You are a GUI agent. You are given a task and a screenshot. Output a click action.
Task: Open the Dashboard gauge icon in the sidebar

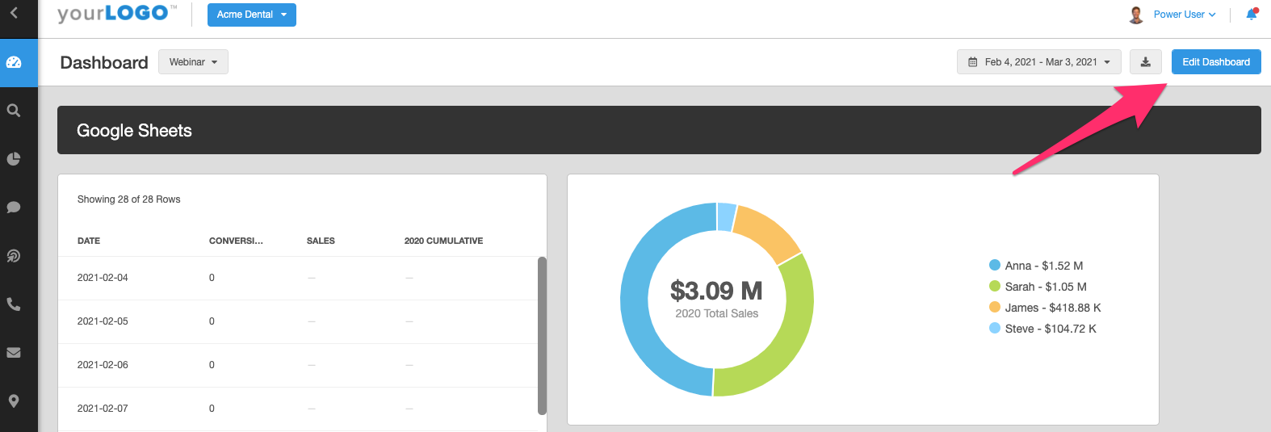[x=14, y=62]
